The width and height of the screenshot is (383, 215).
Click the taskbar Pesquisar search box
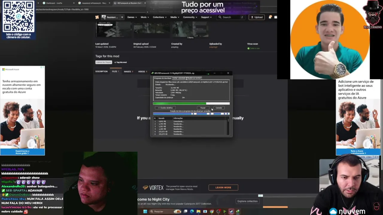pyautogui.click(x=165, y=211)
